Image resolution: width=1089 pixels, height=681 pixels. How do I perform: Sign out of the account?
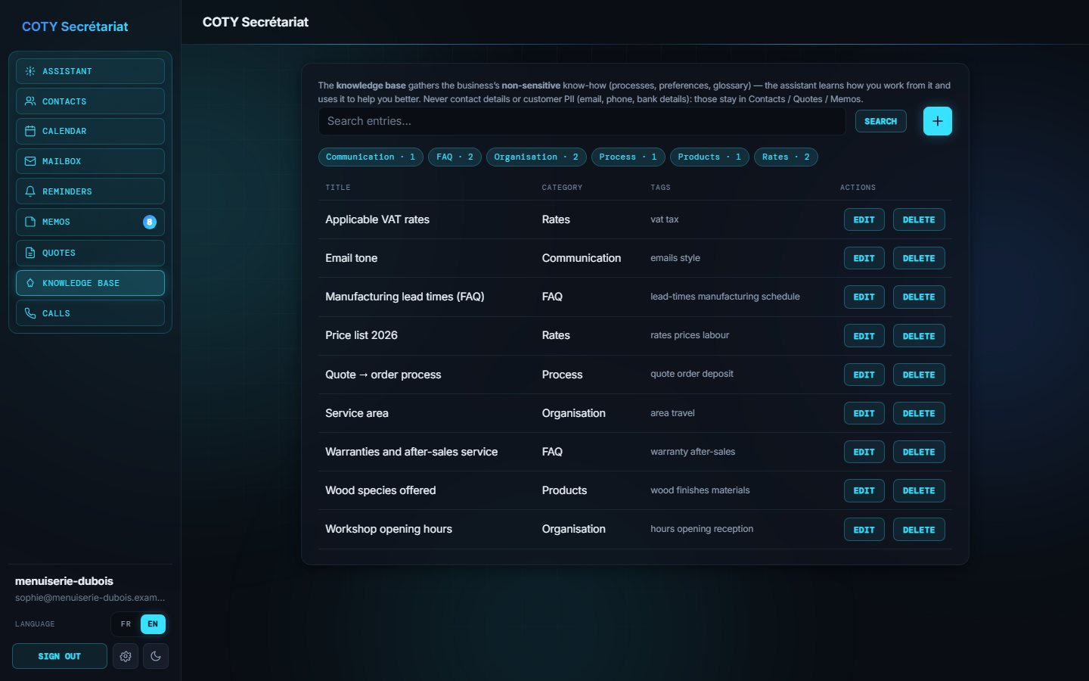pos(60,656)
